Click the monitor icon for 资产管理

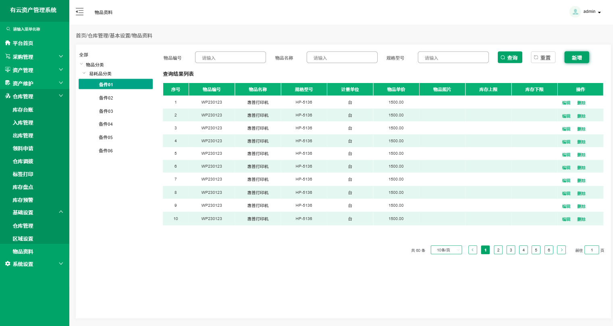(8, 70)
